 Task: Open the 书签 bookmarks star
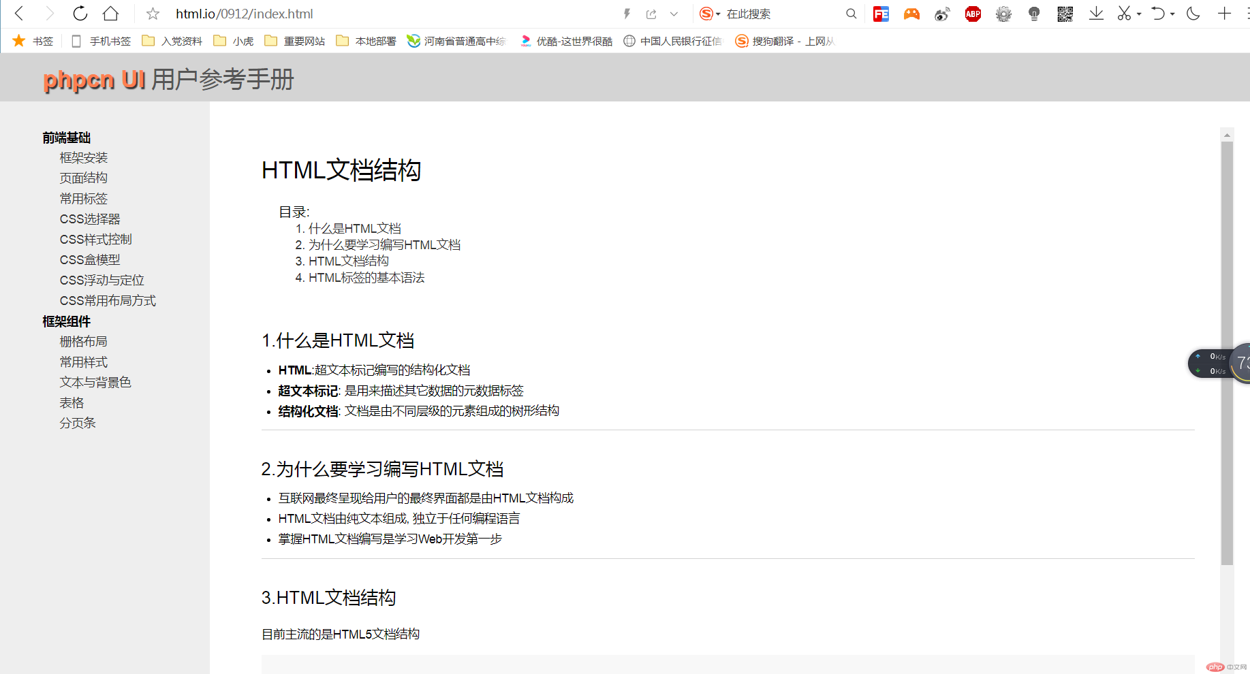[x=32, y=41]
